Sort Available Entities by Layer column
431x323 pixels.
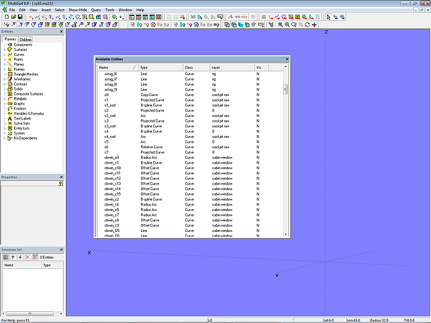coord(216,67)
